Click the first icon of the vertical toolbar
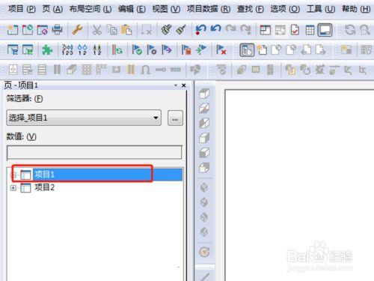The width and height of the screenshot is (374, 281). (x=204, y=94)
